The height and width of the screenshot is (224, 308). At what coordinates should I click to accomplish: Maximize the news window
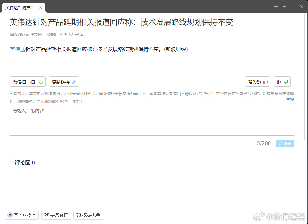(293, 6)
